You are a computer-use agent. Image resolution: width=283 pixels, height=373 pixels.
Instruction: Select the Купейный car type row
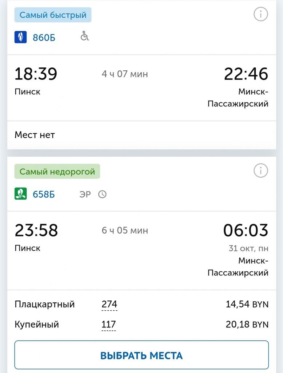pos(37,324)
